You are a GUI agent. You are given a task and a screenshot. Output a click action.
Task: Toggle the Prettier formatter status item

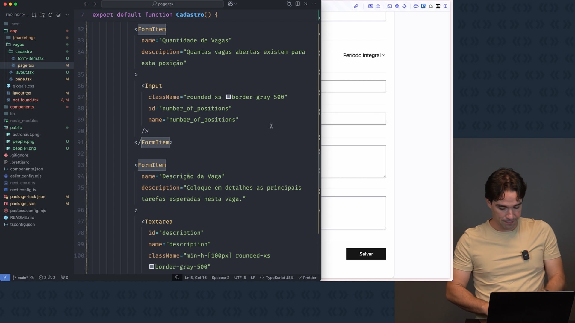(307, 278)
